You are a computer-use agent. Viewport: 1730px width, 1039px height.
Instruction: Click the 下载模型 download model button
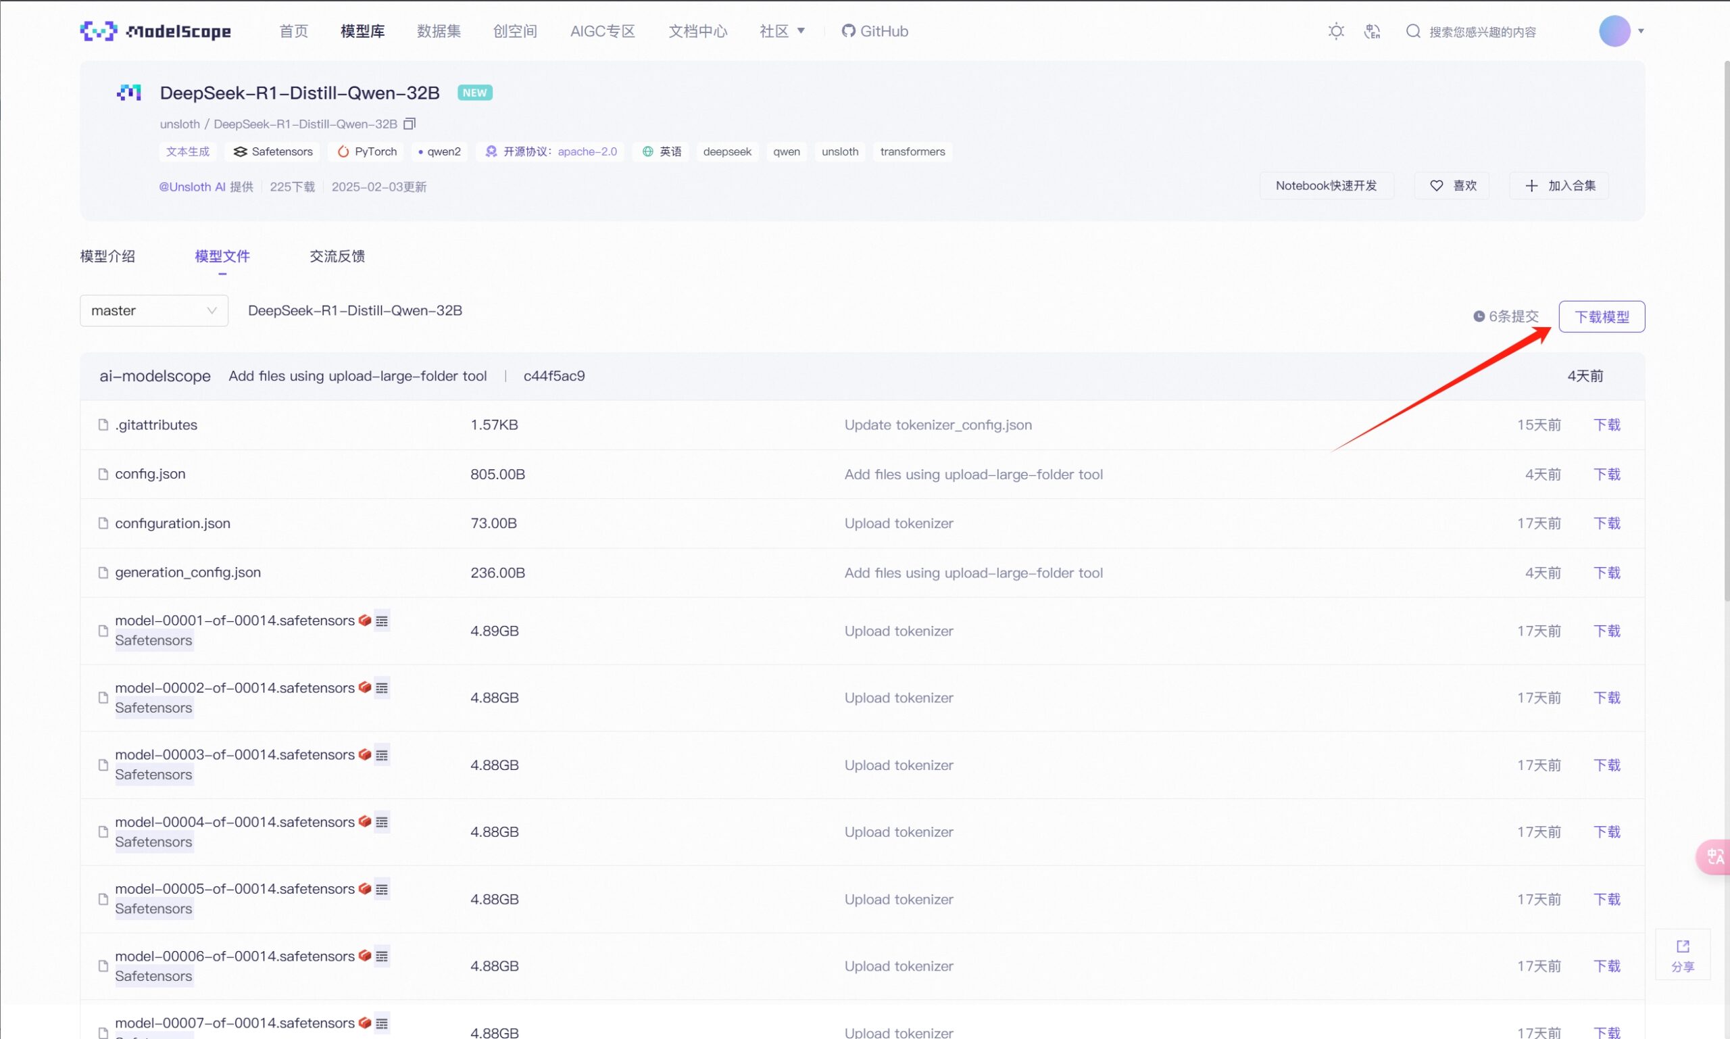(1602, 316)
